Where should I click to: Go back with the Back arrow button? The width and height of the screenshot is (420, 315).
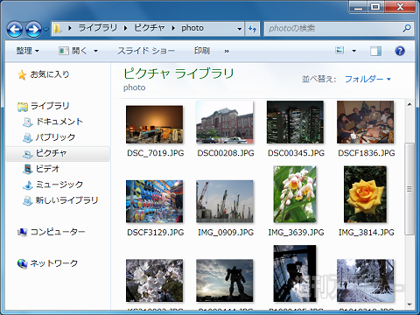[x=15, y=29]
